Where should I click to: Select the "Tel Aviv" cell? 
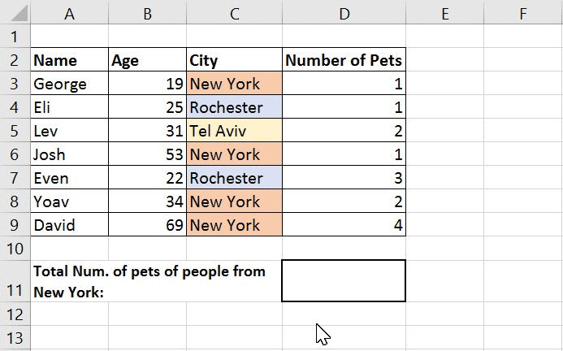point(234,131)
